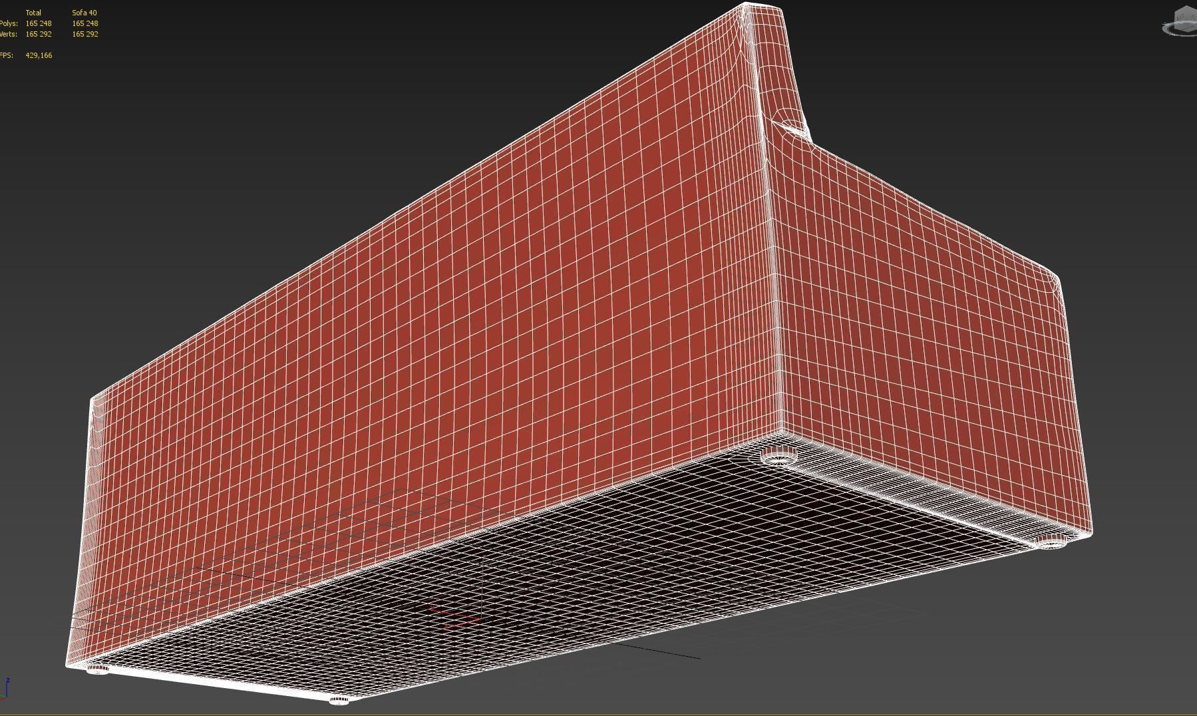Click the FPS value "429,166"

point(39,55)
